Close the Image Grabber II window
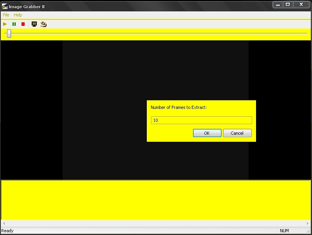 (301, 4)
